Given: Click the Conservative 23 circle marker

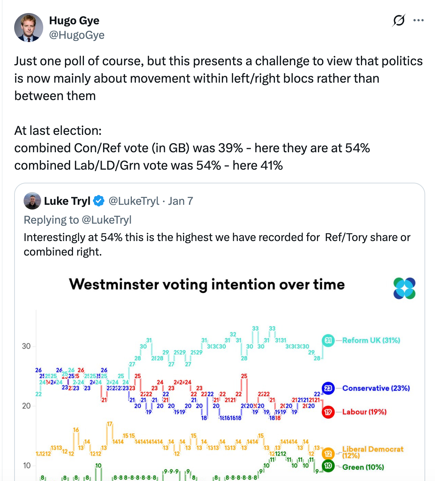Looking at the screenshot, I should [328, 388].
